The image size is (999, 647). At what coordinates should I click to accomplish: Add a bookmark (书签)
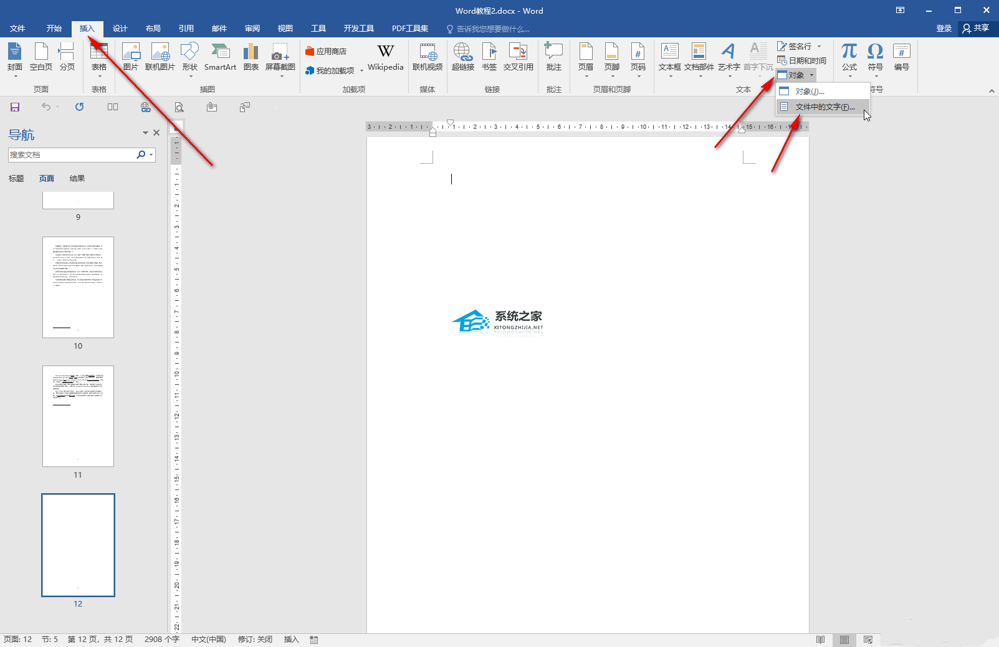click(489, 57)
